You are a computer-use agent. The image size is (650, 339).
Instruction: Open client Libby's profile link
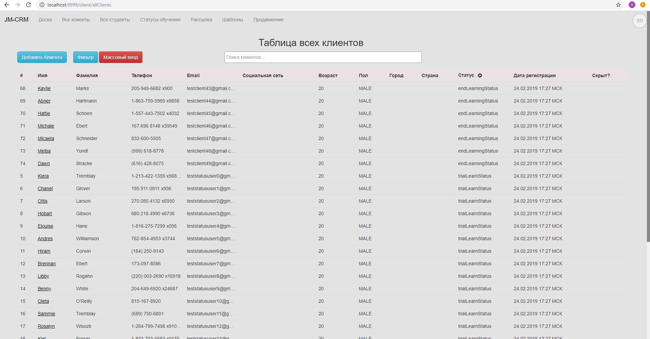pyautogui.click(x=43, y=276)
